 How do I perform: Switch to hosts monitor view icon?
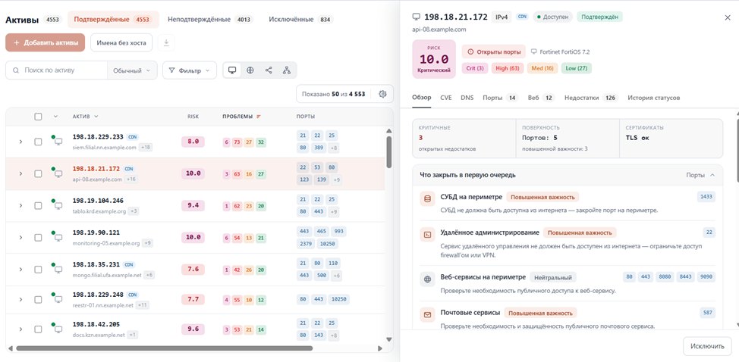pos(232,70)
